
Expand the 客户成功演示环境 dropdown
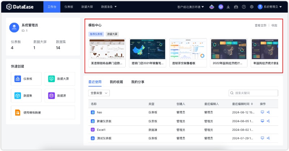coord(191,7)
